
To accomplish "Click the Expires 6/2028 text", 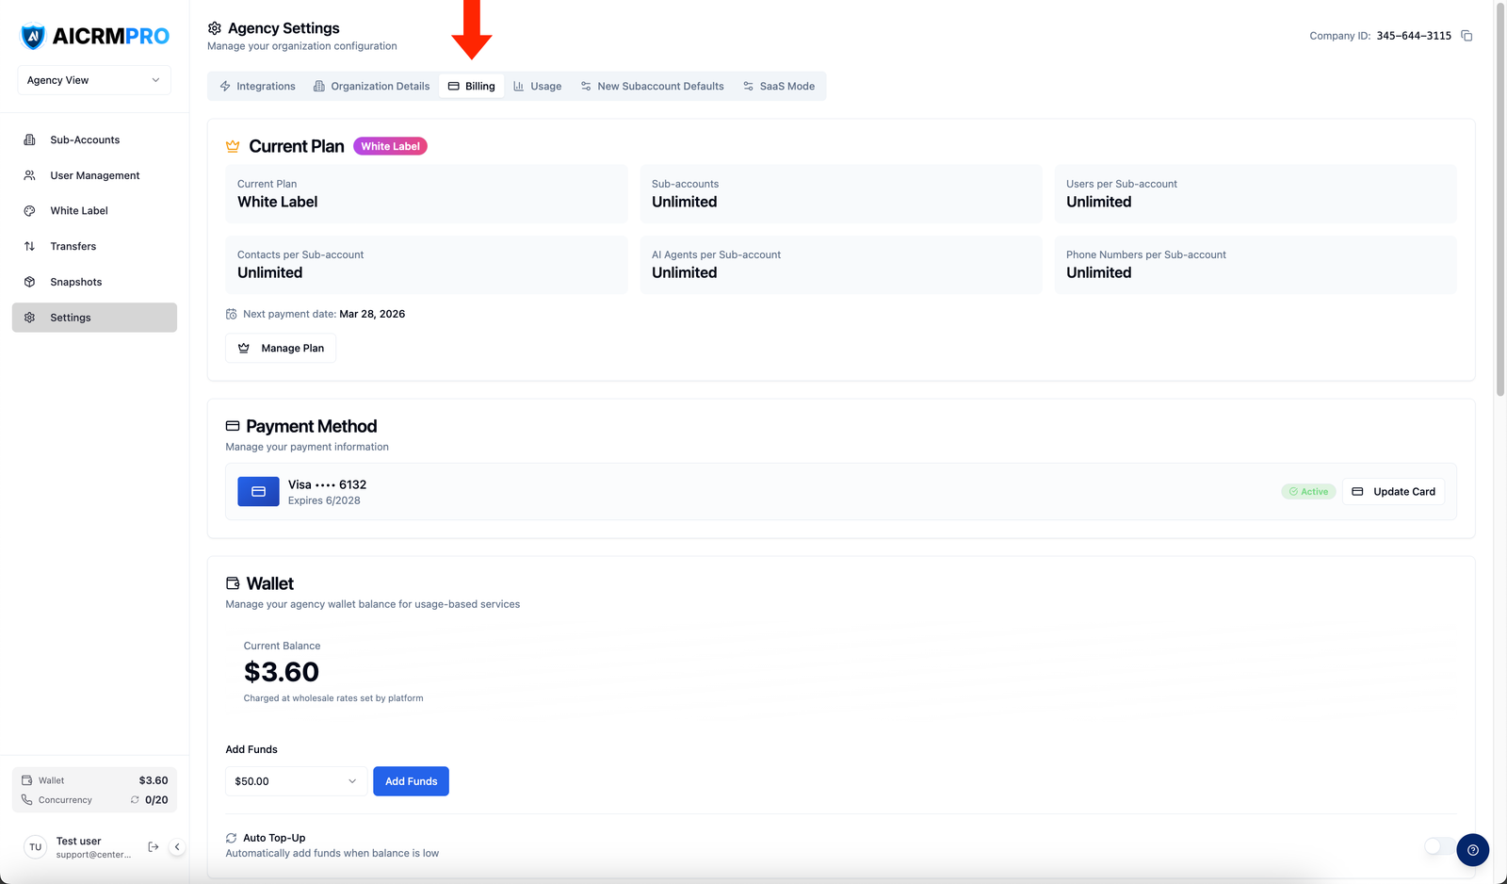I will tap(324, 500).
